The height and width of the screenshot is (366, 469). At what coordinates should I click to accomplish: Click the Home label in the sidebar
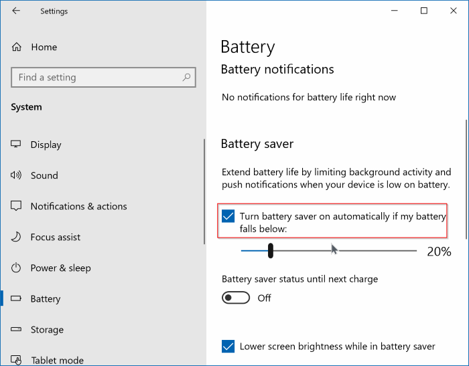point(44,47)
